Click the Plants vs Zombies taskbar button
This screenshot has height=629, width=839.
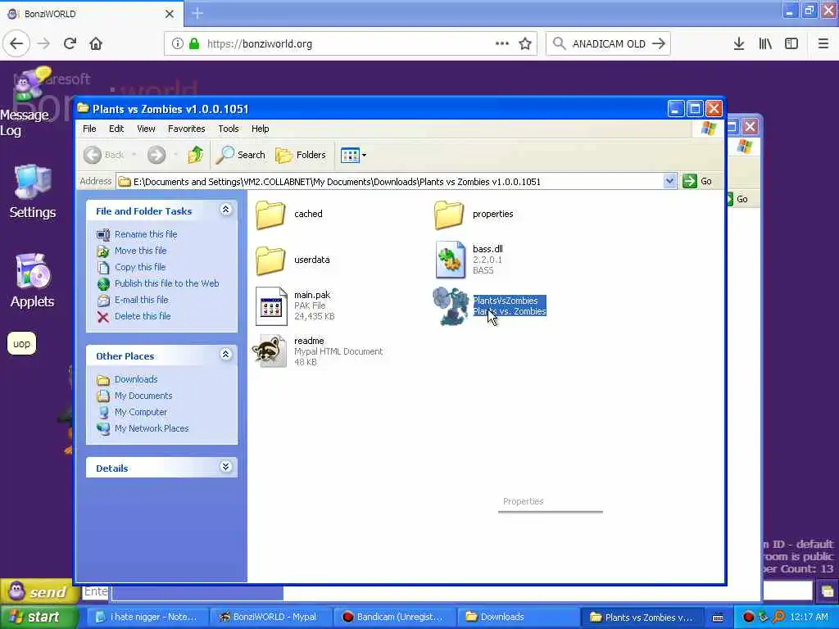coord(641,618)
